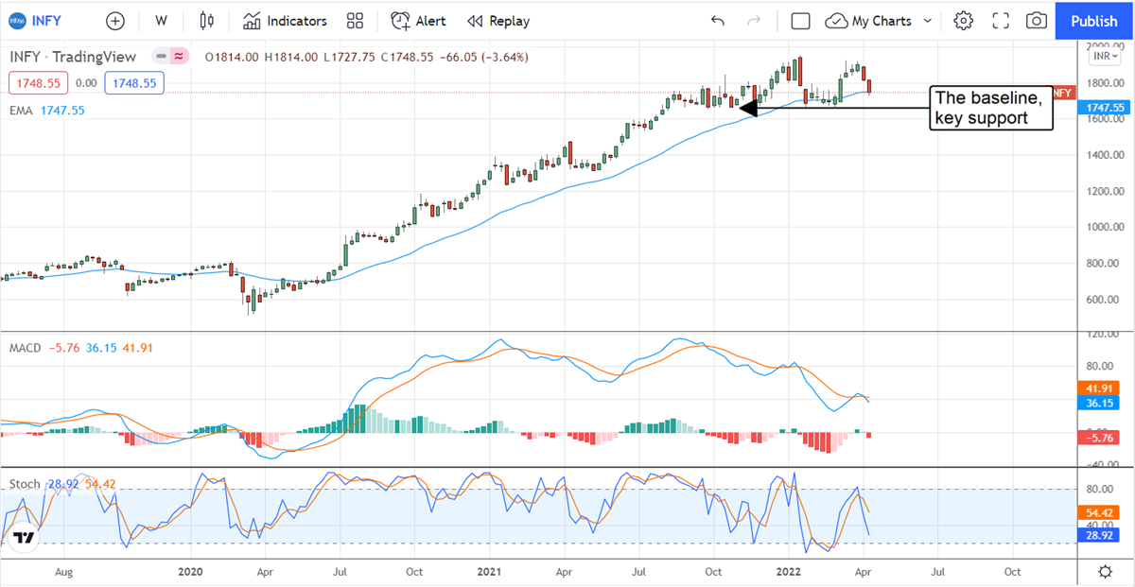Create a new Alert

pos(419,21)
